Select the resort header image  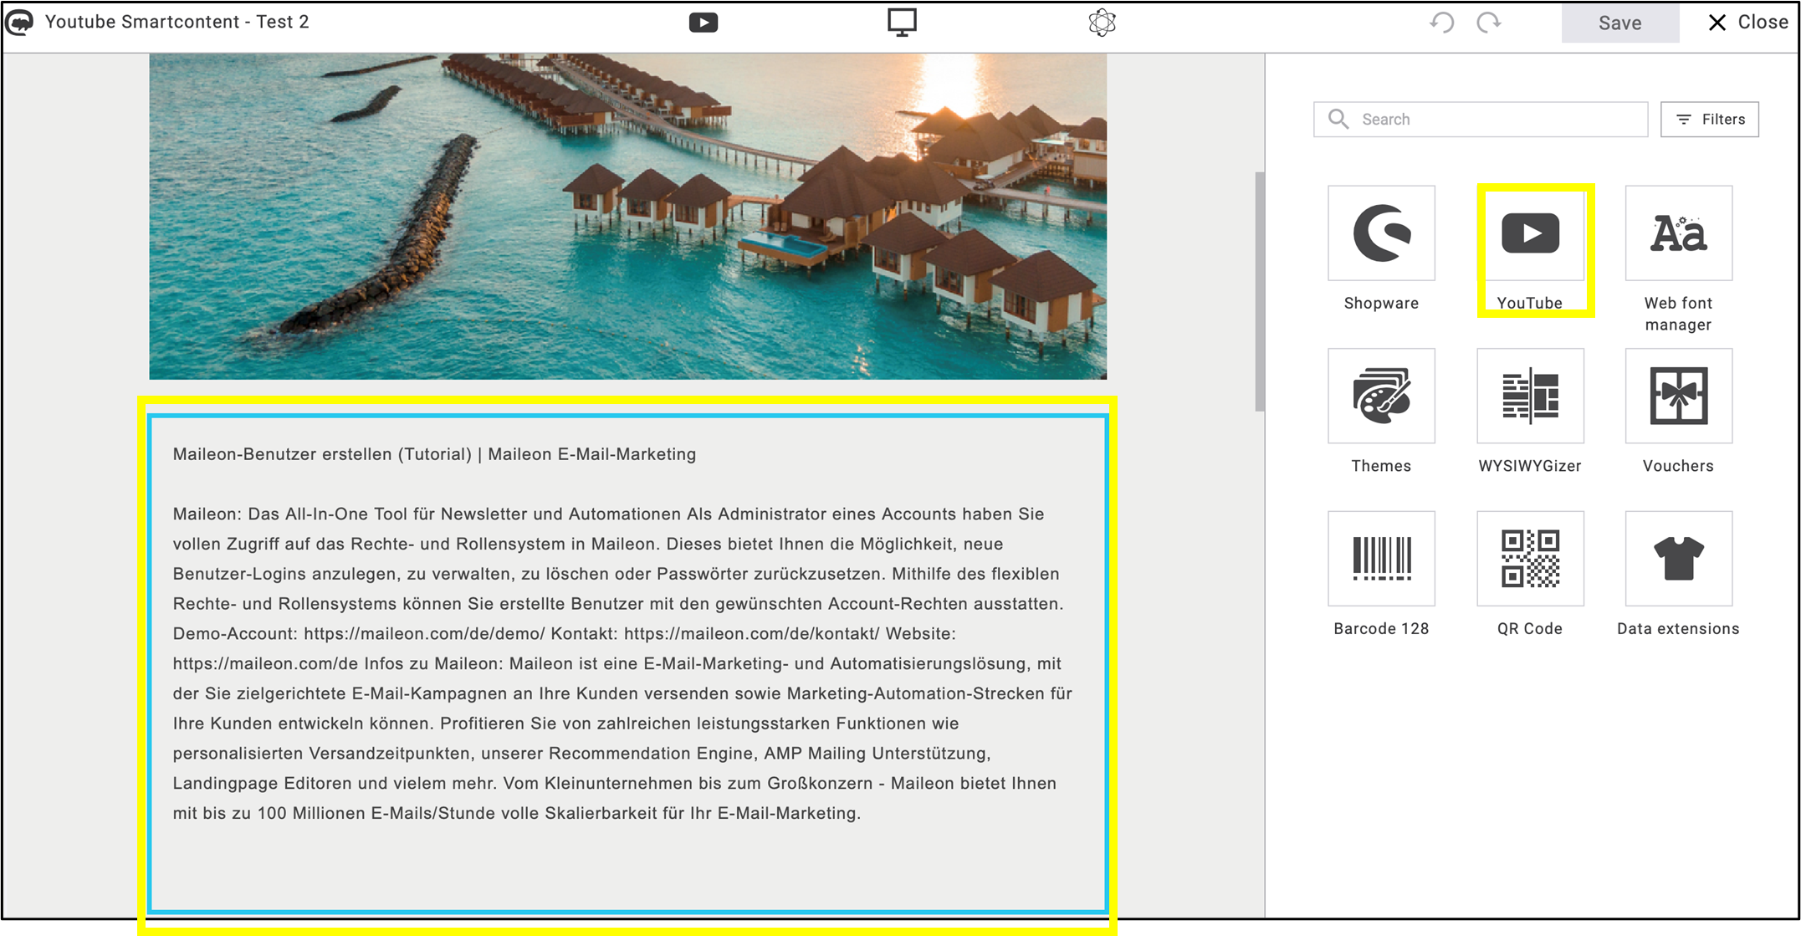[x=627, y=217]
